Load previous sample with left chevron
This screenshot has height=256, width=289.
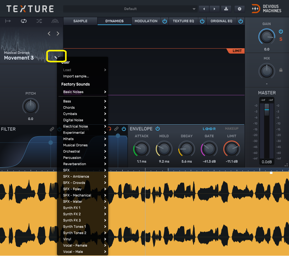[x=49, y=34]
